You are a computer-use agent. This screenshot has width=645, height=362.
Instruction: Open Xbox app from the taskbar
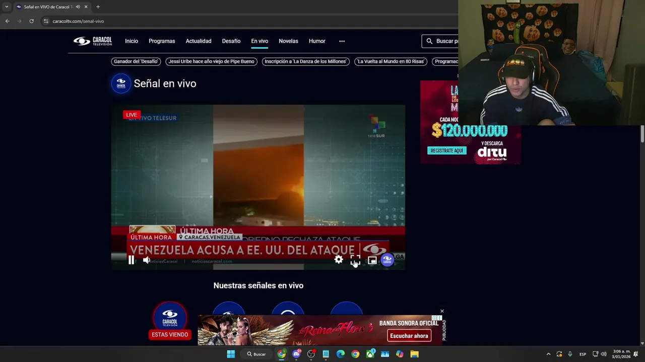(370, 354)
